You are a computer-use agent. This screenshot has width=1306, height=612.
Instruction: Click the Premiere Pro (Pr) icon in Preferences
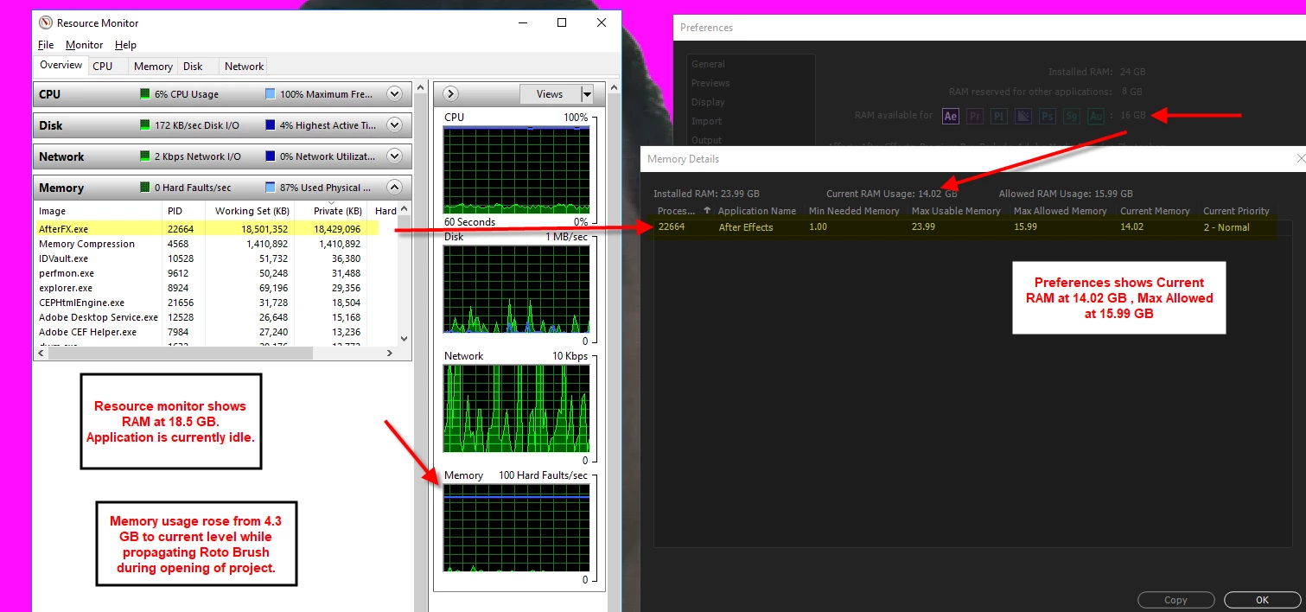coord(975,116)
